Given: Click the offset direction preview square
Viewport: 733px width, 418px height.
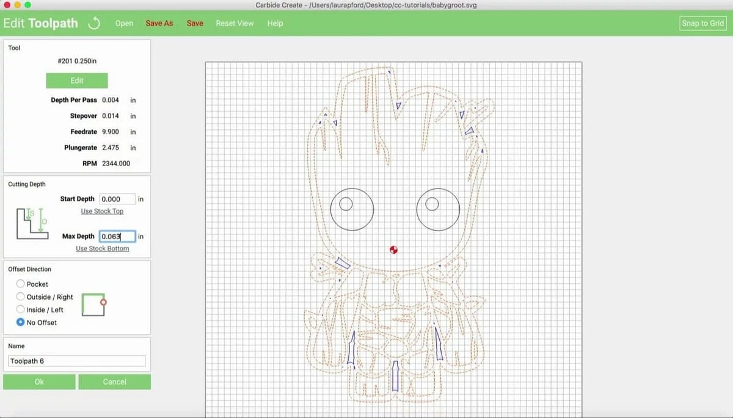Looking at the screenshot, I should (x=94, y=304).
